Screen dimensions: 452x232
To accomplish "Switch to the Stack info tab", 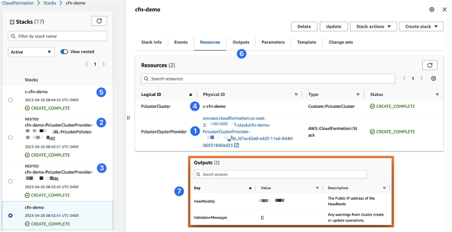I will click(x=151, y=42).
